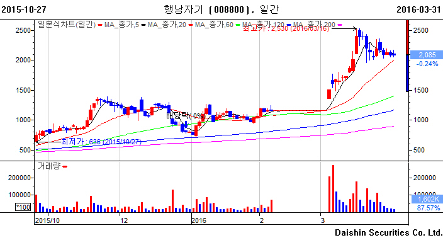Click the red 거래량 legend swatch
The image size is (443, 240).
point(65,166)
